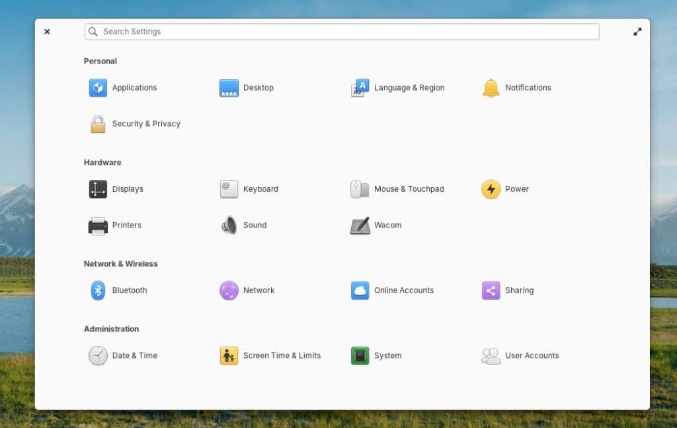Click the Search Settings field
Screen dimensions: 677x428
tap(341, 31)
